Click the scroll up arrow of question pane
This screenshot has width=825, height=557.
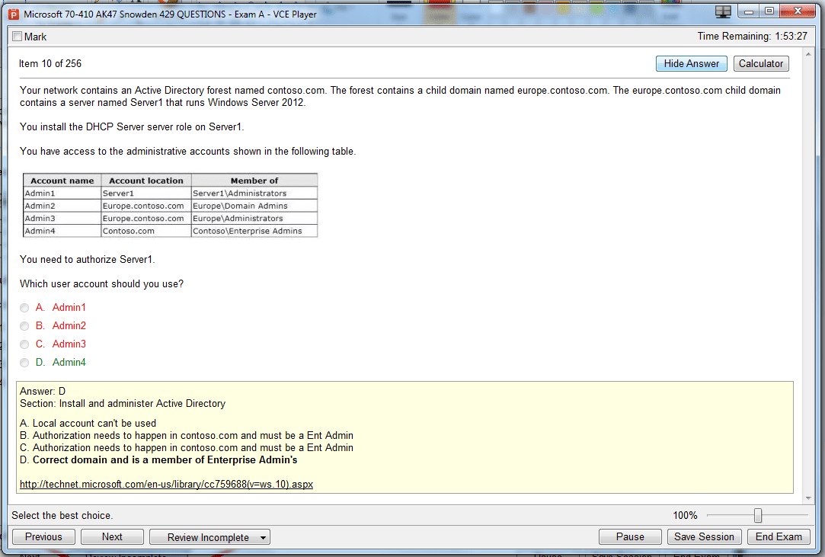(x=808, y=54)
